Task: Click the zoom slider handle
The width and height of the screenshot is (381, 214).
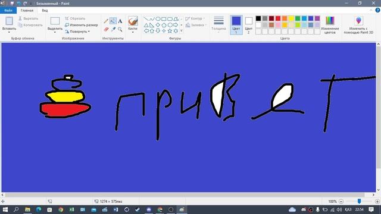Action: (x=359, y=201)
